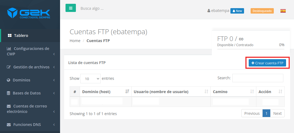Viewport: 294px width, 133px height.
Task: Click the G2K logo in sidebar
Action: pos(29,13)
